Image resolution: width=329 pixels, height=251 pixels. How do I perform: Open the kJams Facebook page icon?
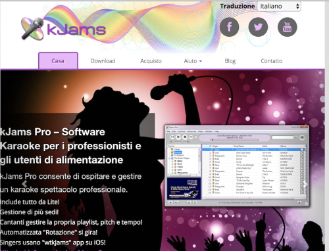[230, 27]
